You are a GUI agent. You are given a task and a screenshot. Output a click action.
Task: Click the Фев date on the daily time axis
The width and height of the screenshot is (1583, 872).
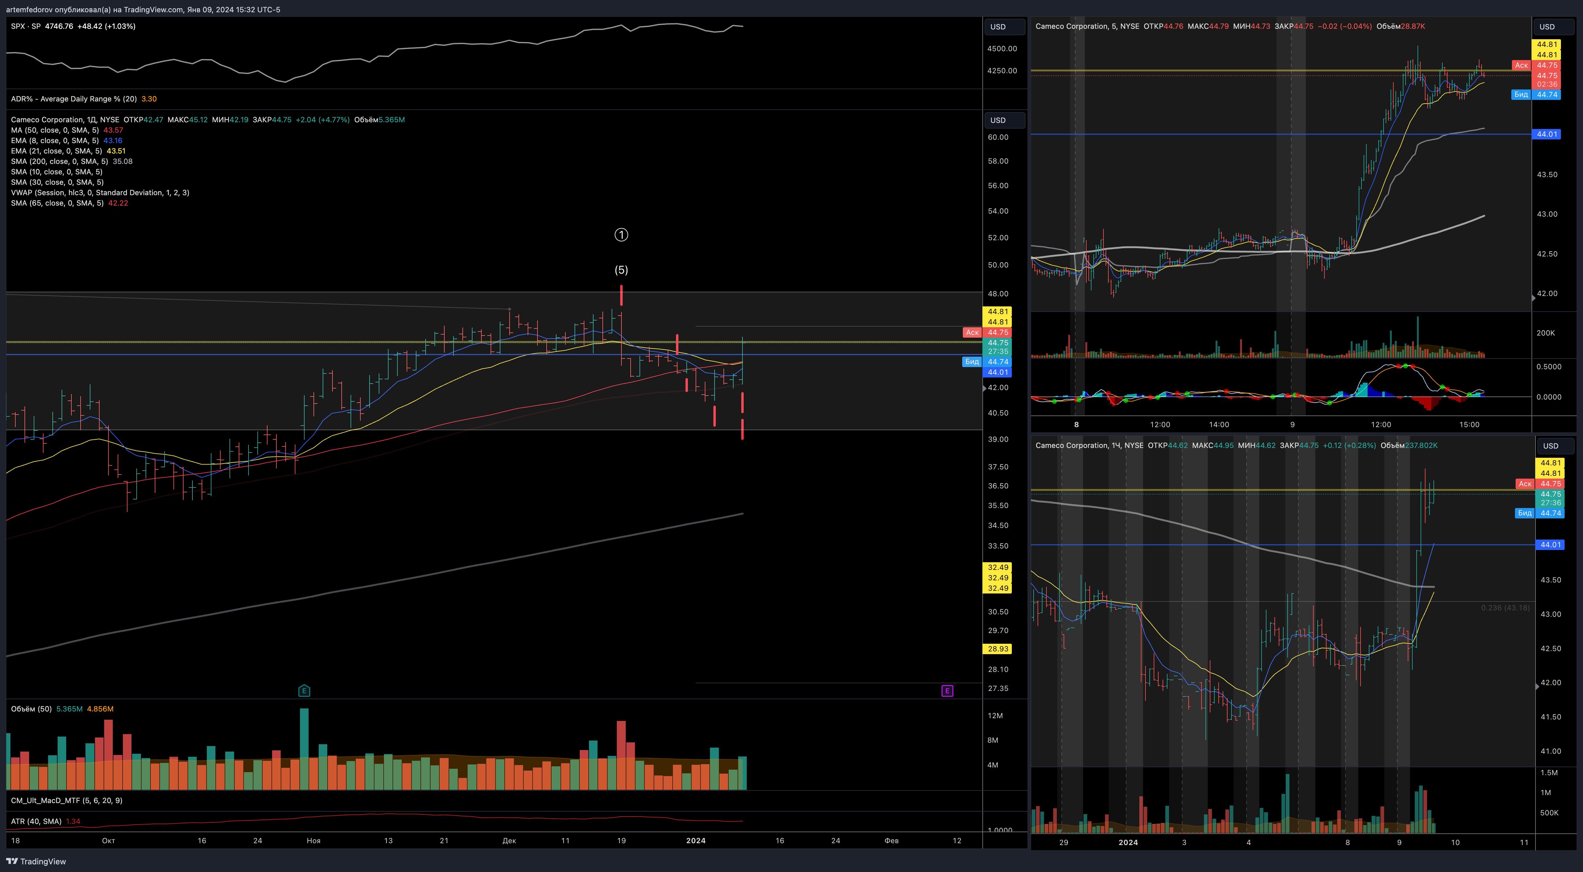[891, 841]
